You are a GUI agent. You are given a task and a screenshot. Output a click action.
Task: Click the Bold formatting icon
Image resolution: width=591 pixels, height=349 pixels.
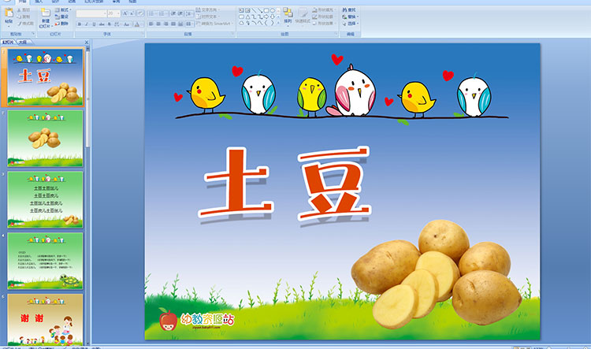point(80,24)
